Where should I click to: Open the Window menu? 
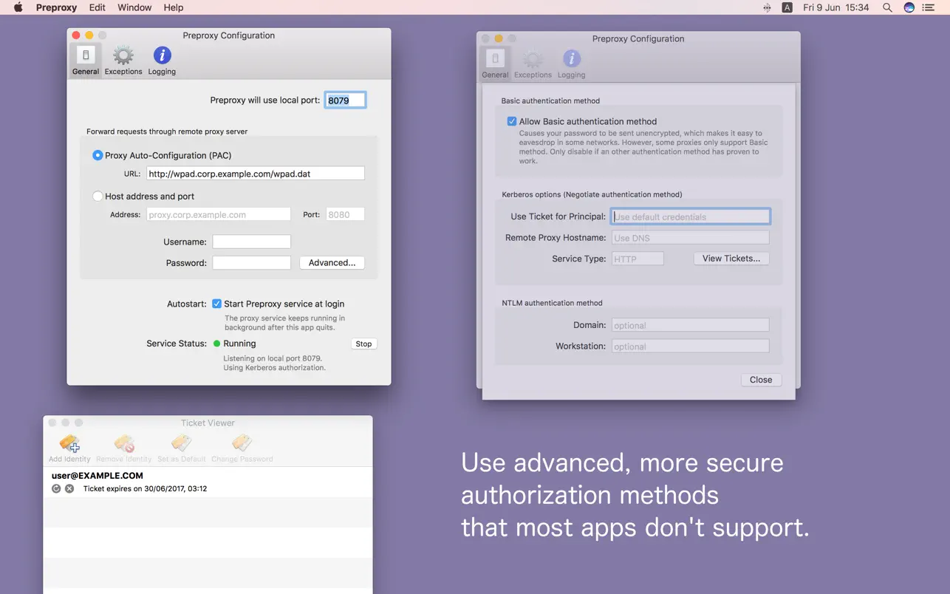(x=134, y=7)
